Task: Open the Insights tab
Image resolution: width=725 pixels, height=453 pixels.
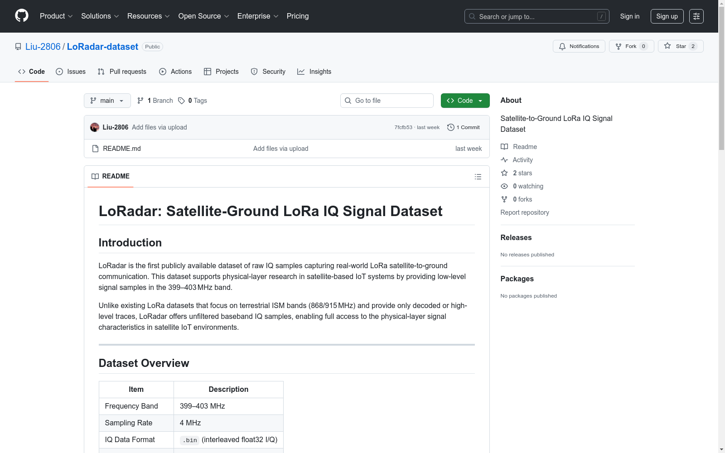Action: [314, 72]
